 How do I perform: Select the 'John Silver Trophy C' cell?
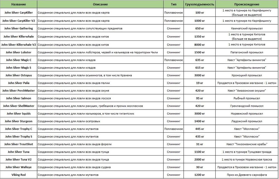click(18, 129)
